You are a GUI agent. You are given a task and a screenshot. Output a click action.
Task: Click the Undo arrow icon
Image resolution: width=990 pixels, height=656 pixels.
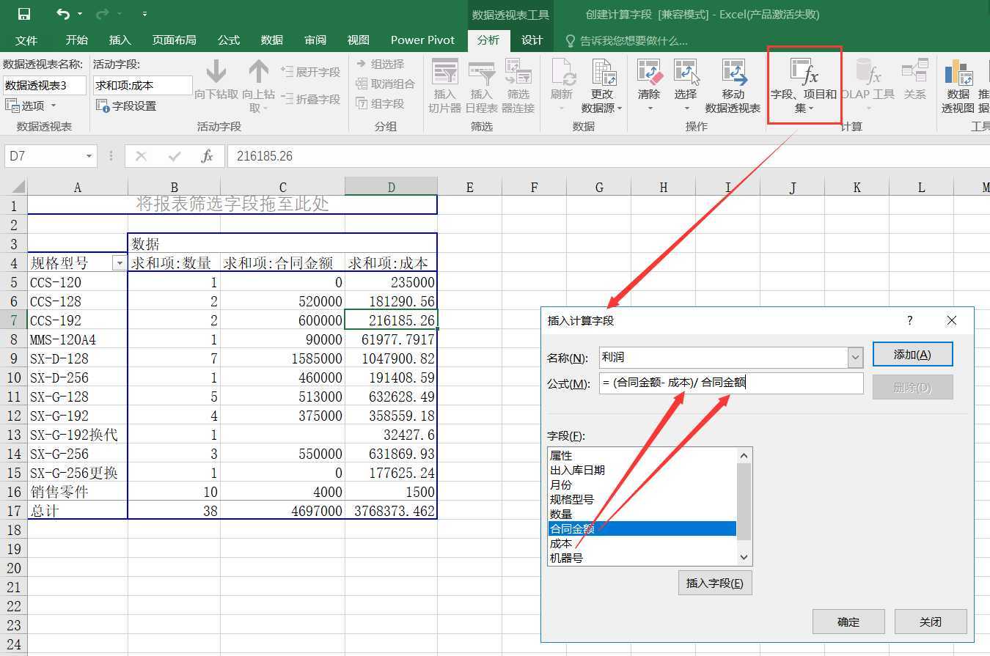(x=64, y=14)
